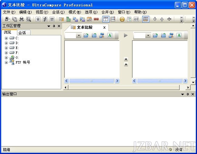Click the right pane green A icon
197x154 pixels.
click(x=179, y=35)
